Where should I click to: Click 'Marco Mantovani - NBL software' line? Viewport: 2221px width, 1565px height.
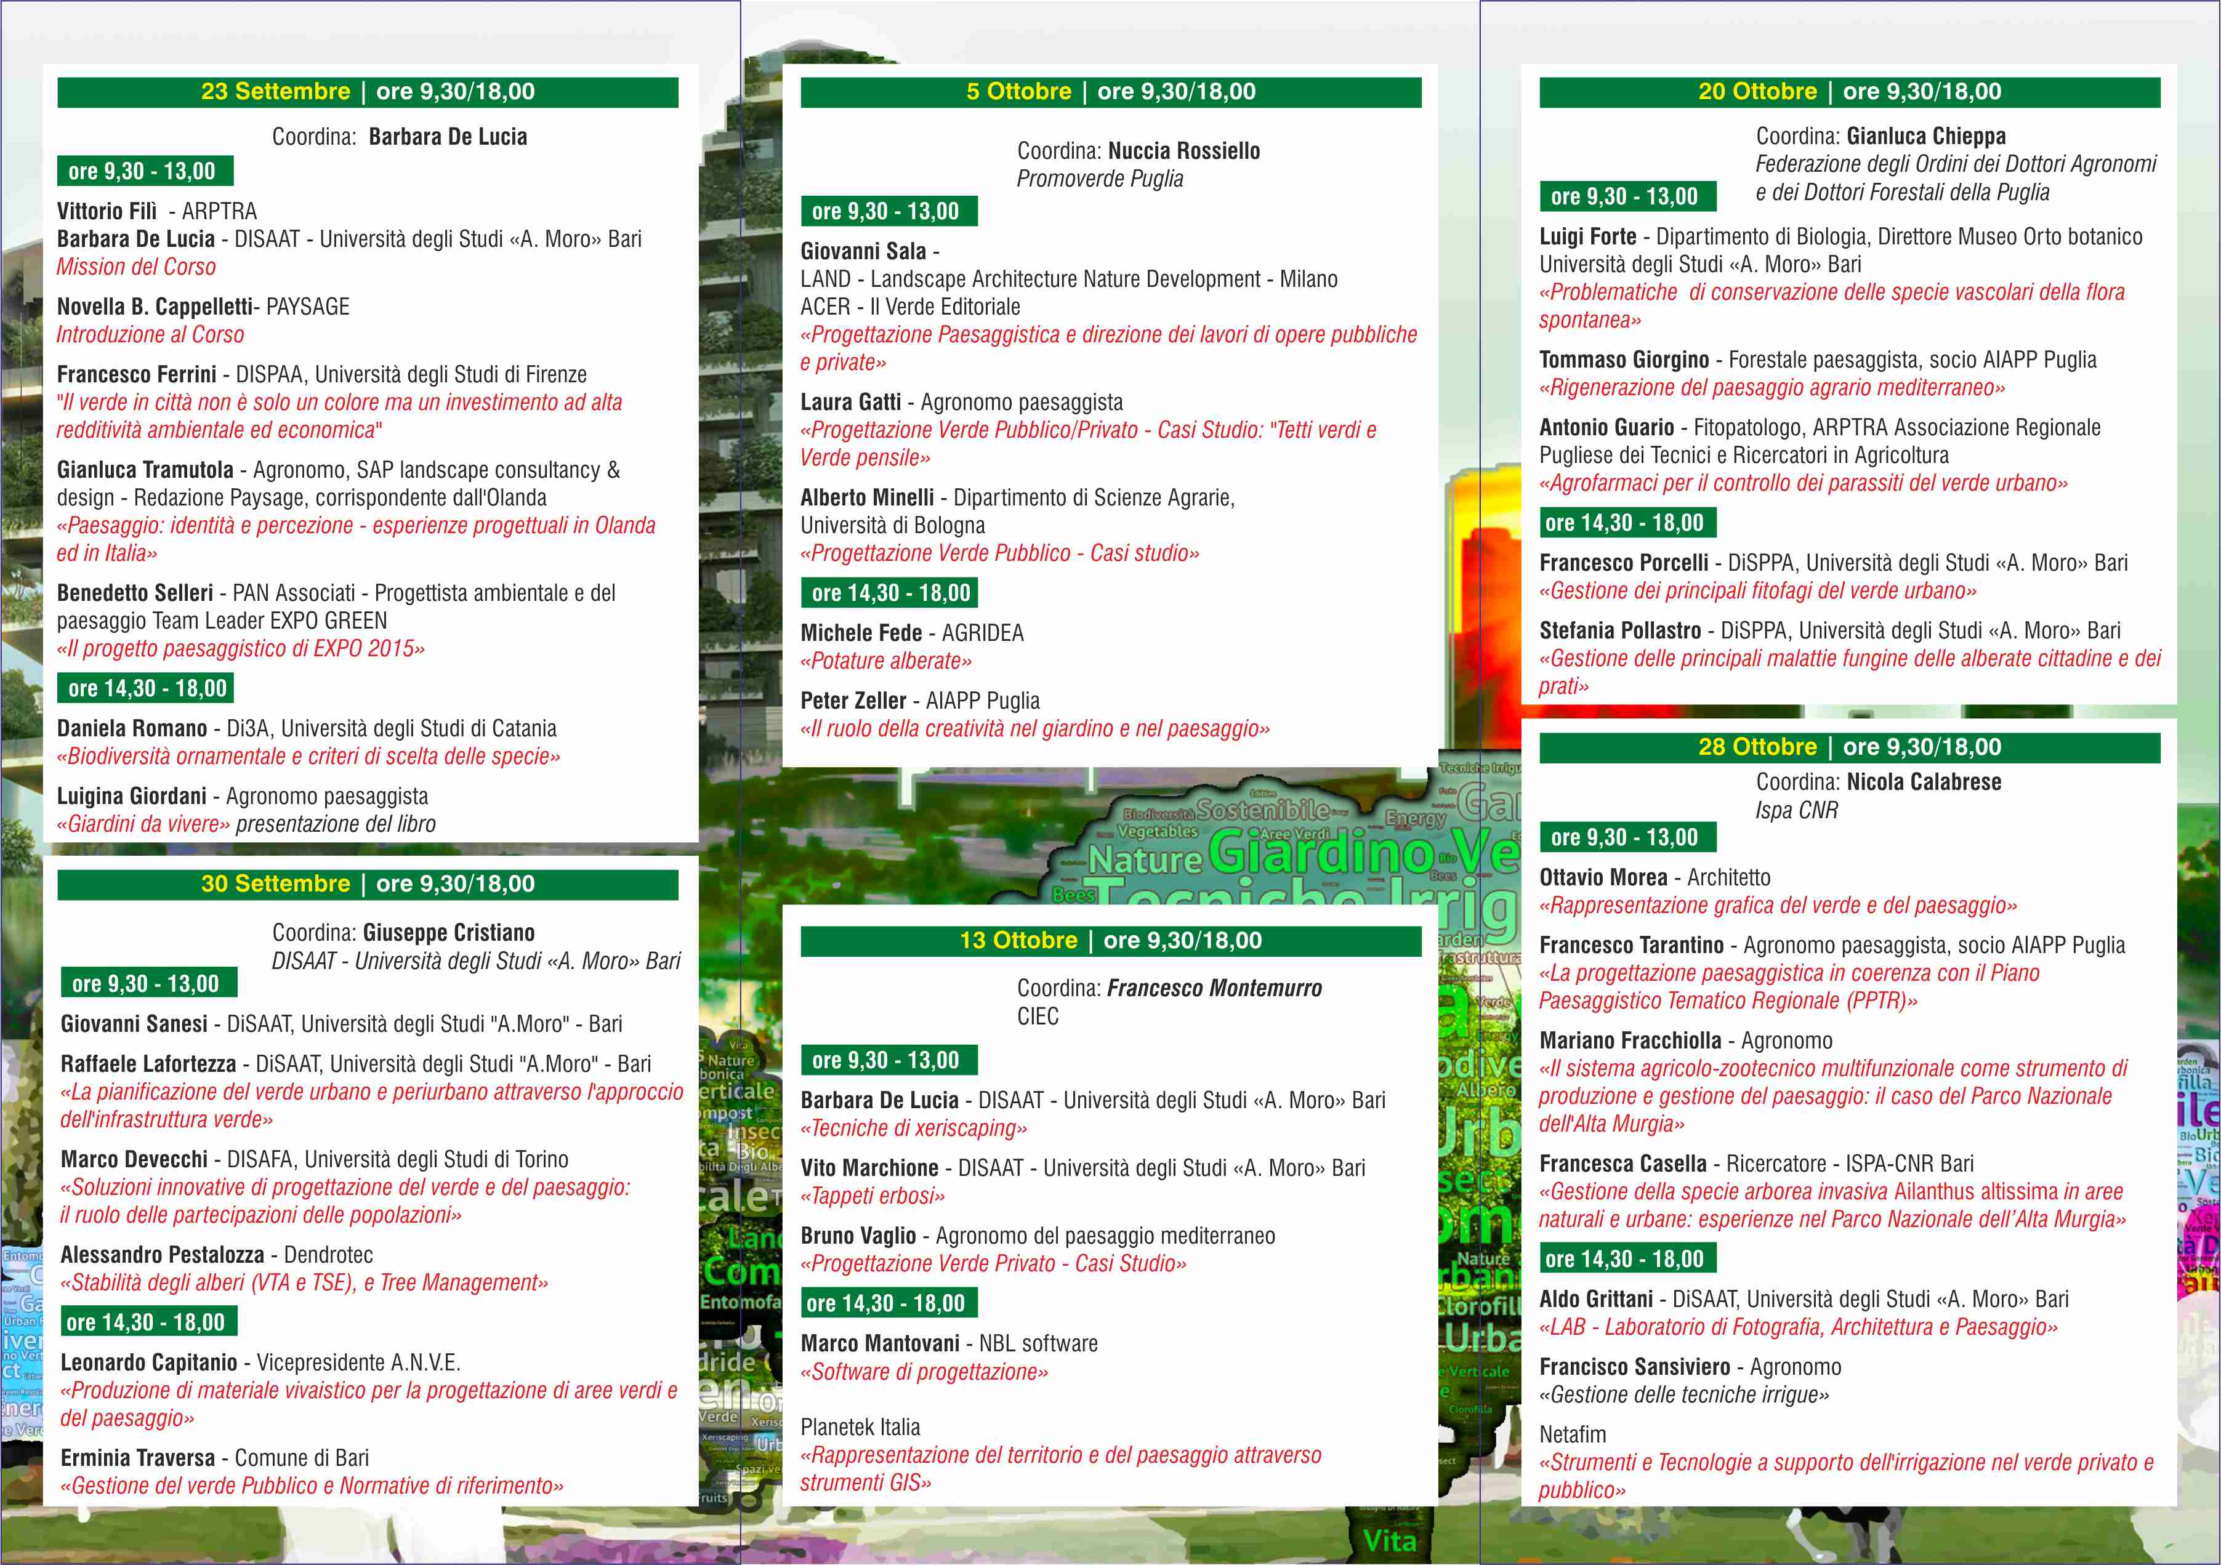coord(949,1345)
